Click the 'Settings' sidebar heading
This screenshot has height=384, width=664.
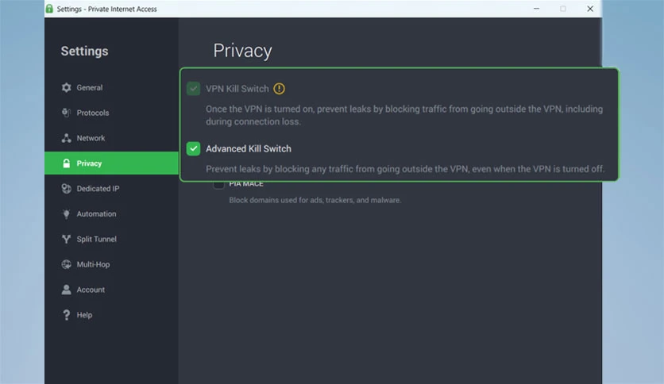coord(84,51)
